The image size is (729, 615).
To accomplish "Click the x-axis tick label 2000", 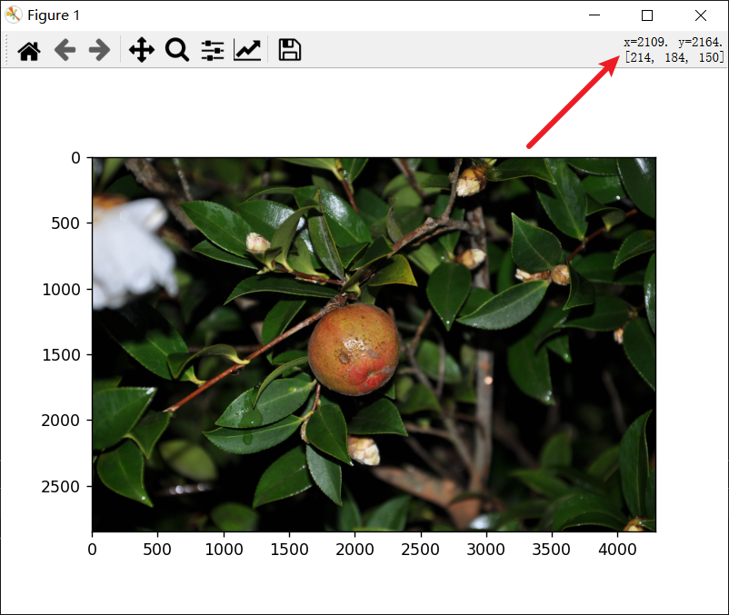I will (355, 550).
